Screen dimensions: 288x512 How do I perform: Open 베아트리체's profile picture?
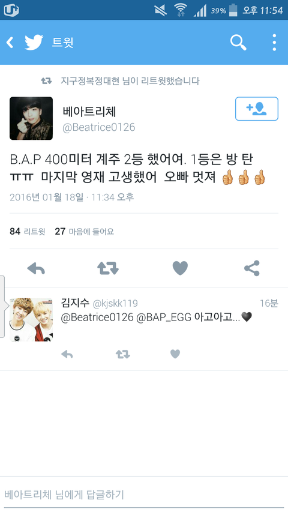[x=31, y=118]
